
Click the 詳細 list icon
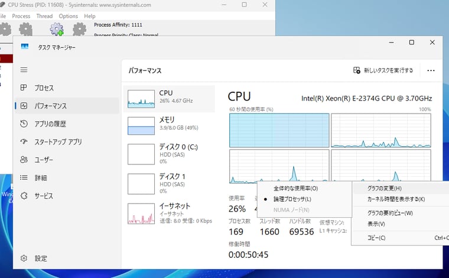pyautogui.click(x=24, y=177)
